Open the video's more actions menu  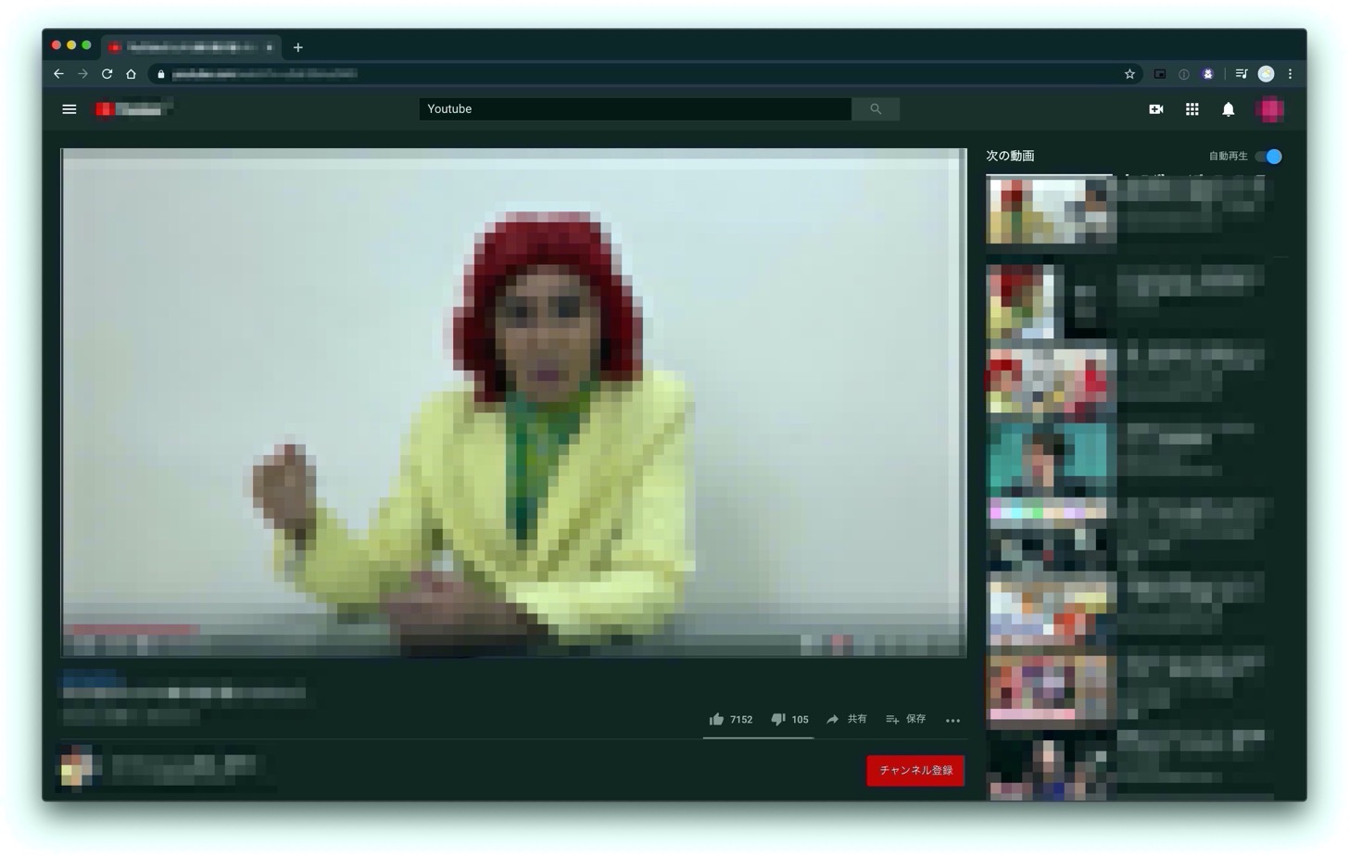[x=952, y=720]
